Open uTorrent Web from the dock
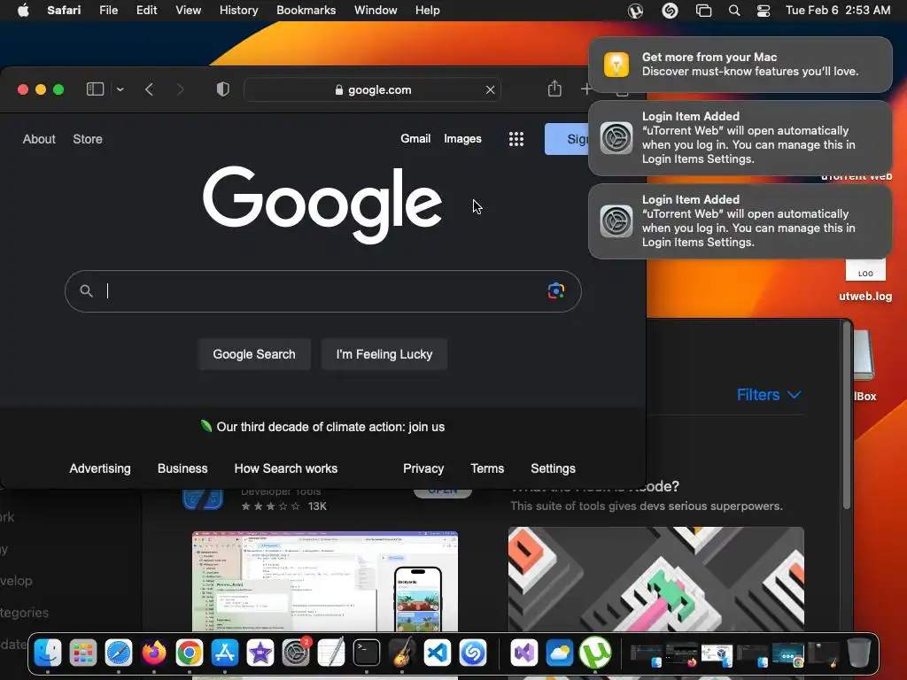The height and width of the screenshot is (680, 907). click(x=594, y=653)
